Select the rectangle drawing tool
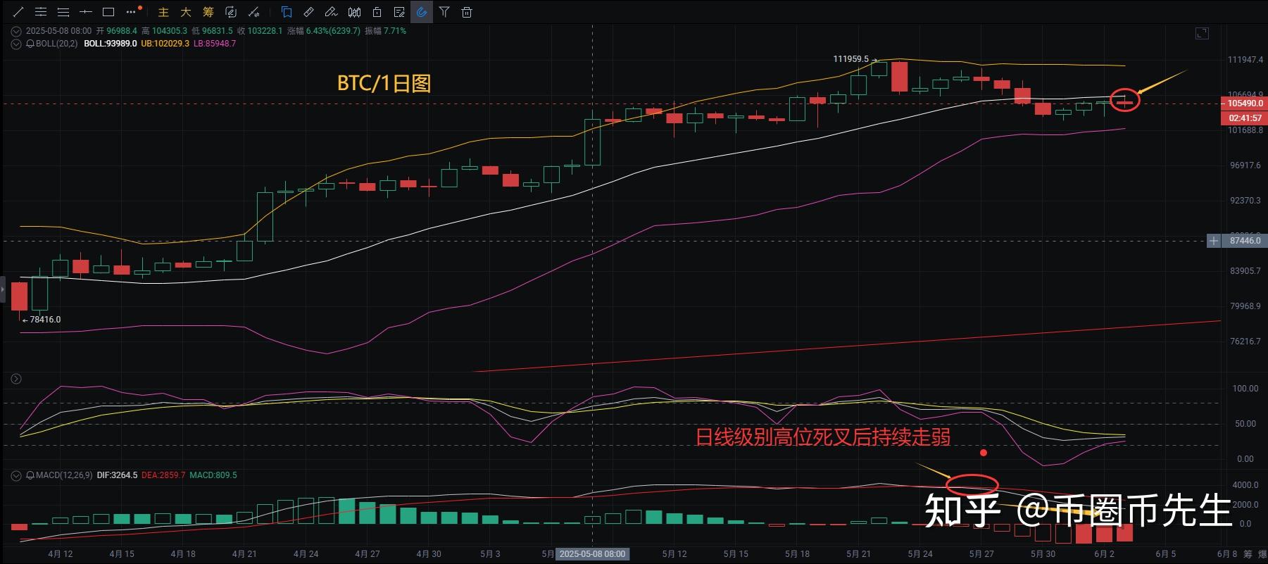The height and width of the screenshot is (564, 1268). pos(108,12)
